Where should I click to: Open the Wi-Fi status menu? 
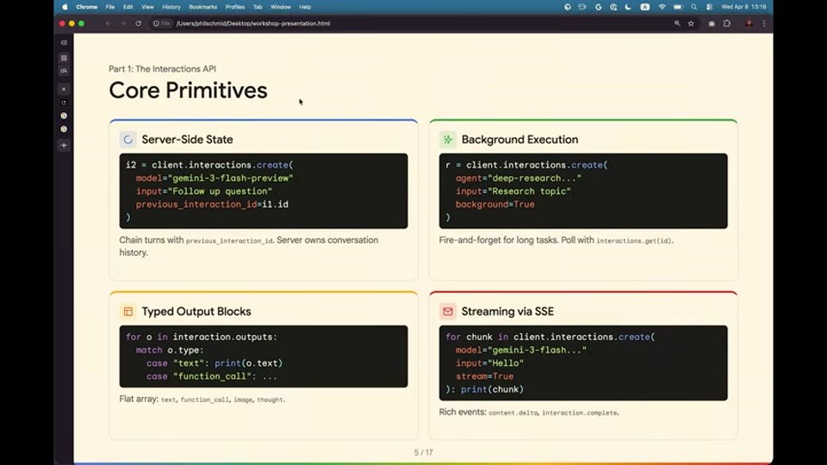pyautogui.click(x=662, y=7)
